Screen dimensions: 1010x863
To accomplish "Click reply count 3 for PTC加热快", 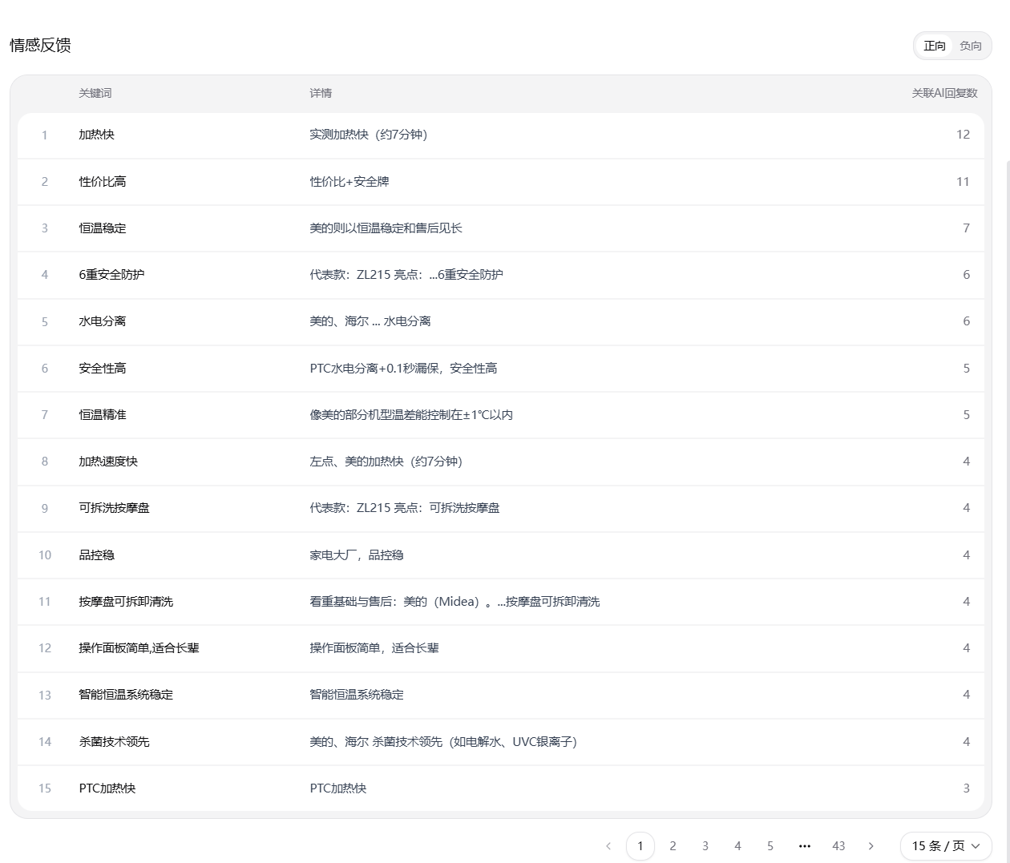I will click(x=966, y=788).
